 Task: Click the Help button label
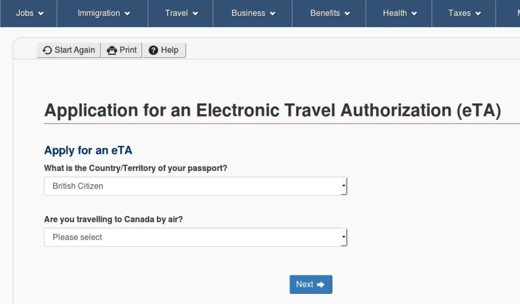pos(169,50)
